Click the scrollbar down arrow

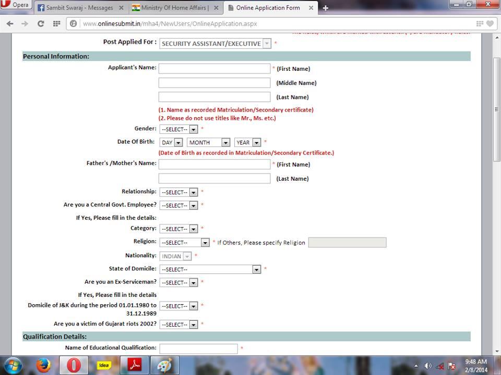[496, 352]
